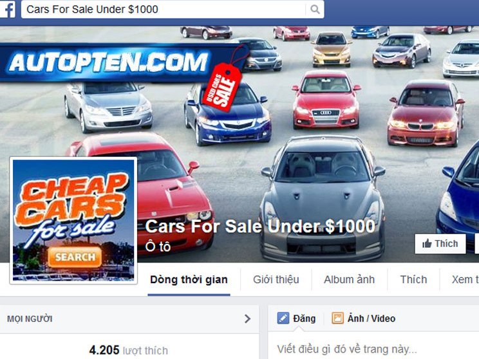Choose the Ảnh / Video post option

pos(364,318)
